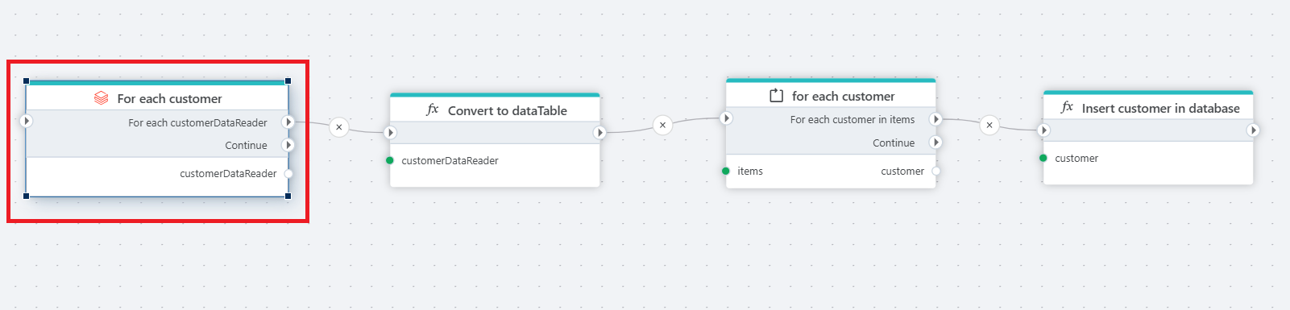1290x310 pixels.
Task: Click green items input data port
Action: [726, 171]
